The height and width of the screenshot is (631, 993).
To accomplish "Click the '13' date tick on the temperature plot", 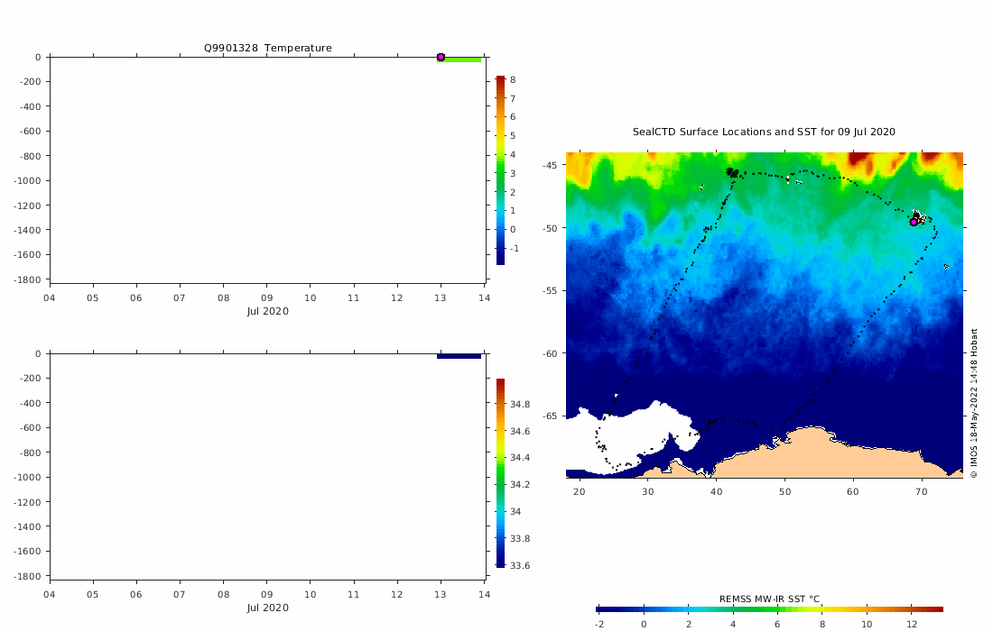I will click(x=441, y=297).
